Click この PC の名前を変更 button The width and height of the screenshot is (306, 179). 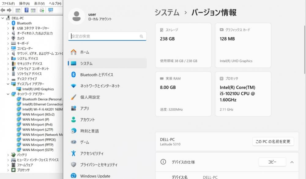coord(273,142)
